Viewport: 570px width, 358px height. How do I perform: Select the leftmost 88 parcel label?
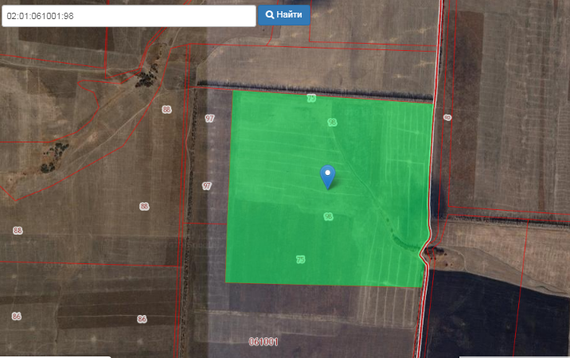pos(18,231)
